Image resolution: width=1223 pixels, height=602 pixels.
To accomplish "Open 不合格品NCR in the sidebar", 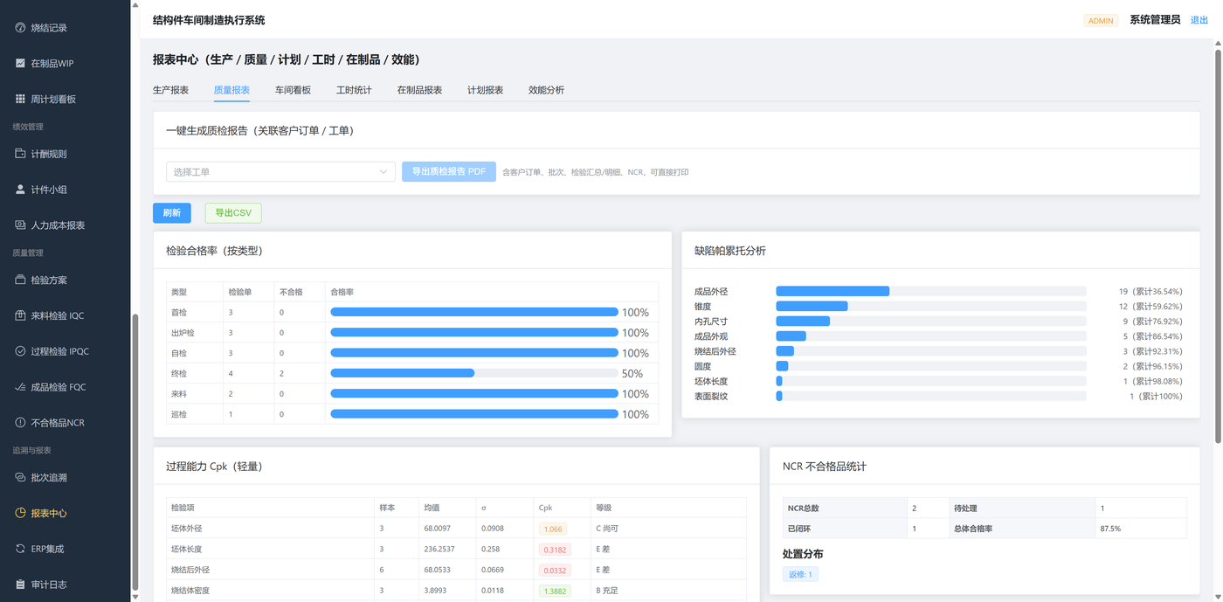I will point(66,423).
